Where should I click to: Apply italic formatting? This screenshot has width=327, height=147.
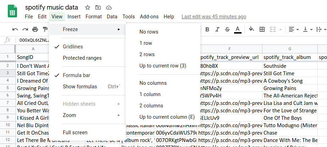point(217,29)
